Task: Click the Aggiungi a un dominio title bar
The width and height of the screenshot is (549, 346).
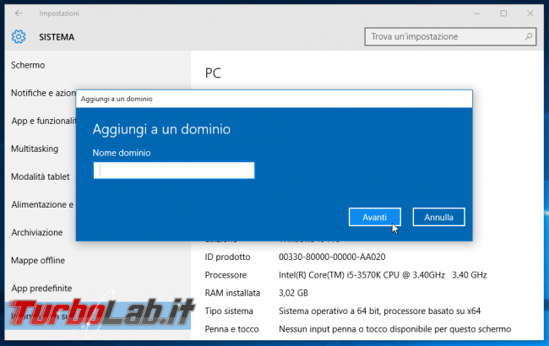Action: coord(274,99)
